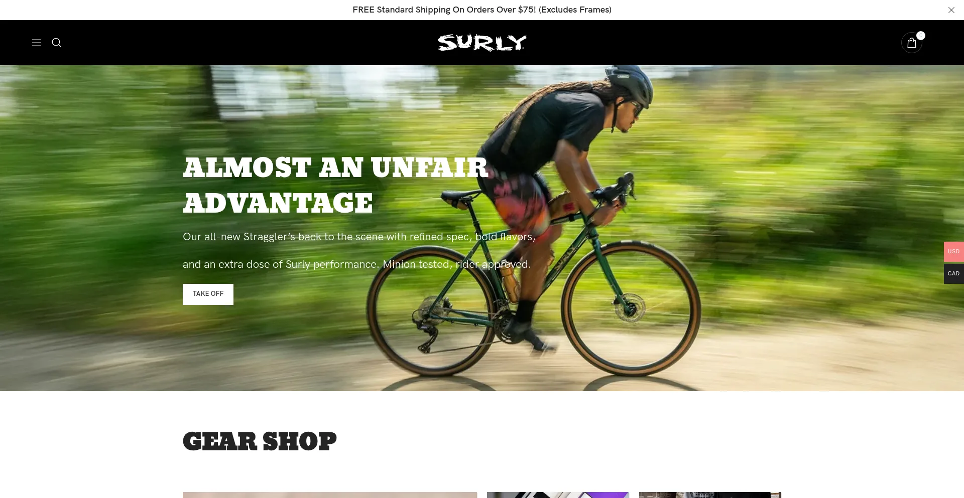Select the GEAR SHOP heading

[x=260, y=441]
